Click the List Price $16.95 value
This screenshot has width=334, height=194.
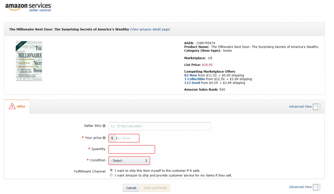point(207,65)
